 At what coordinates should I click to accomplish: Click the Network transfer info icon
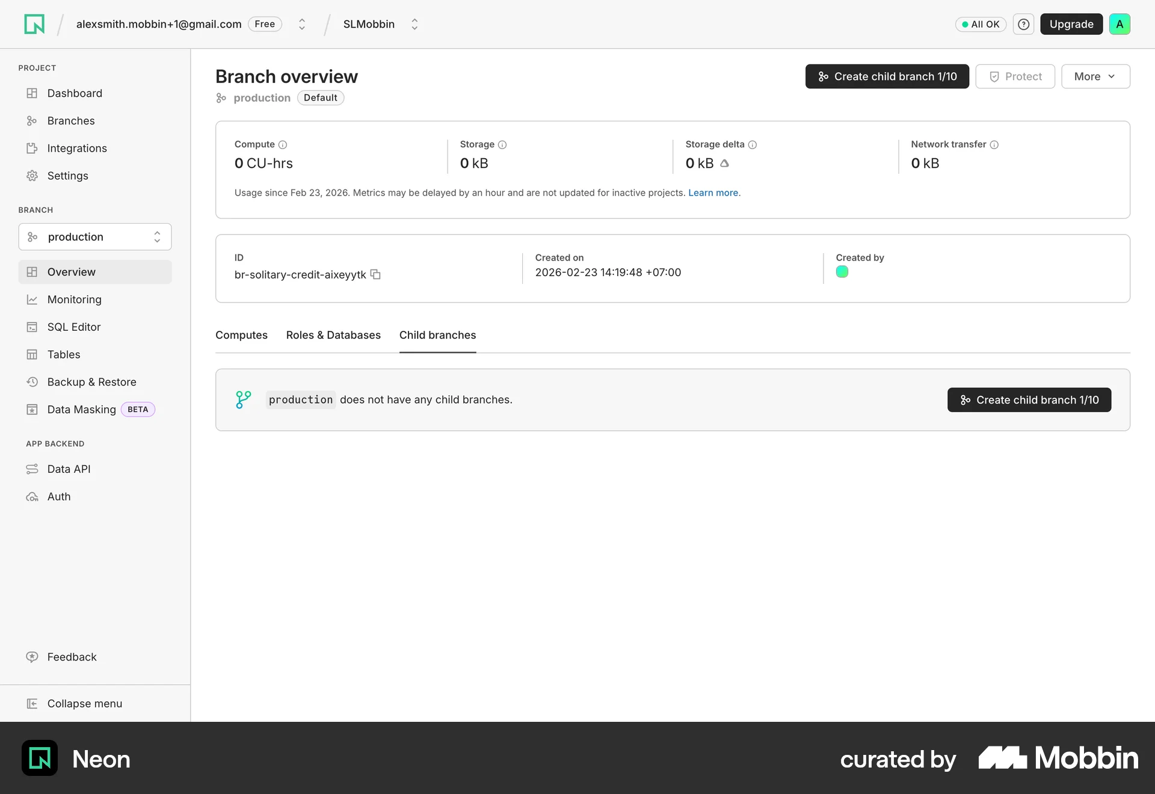coord(994,144)
